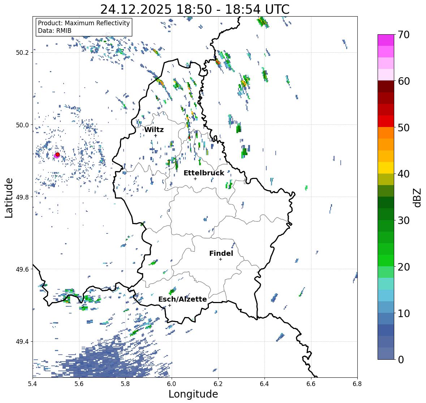Click the 6.6 longitude tick label
Image resolution: width=426 pixels, height=403 pixels.
pos(311,384)
